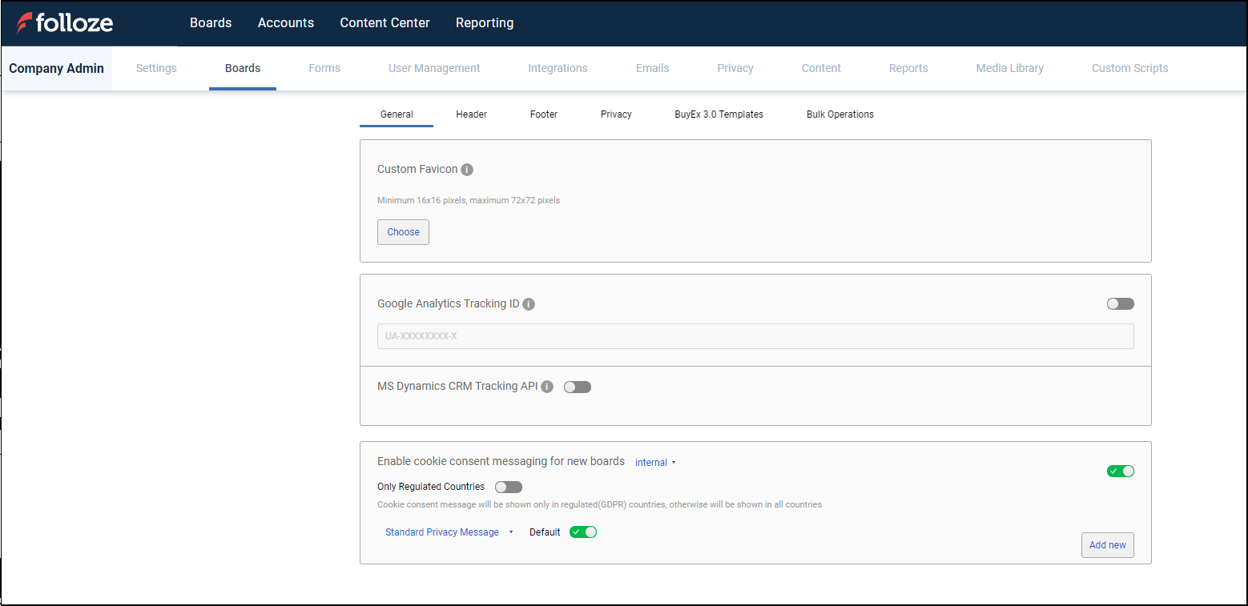The height and width of the screenshot is (606, 1248).
Task: Turn off the Default privacy message toggle
Action: [583, 532]
